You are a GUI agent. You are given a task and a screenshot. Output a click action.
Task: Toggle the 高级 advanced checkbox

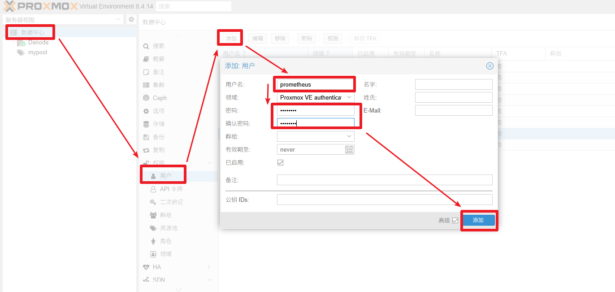coord(455,220)
